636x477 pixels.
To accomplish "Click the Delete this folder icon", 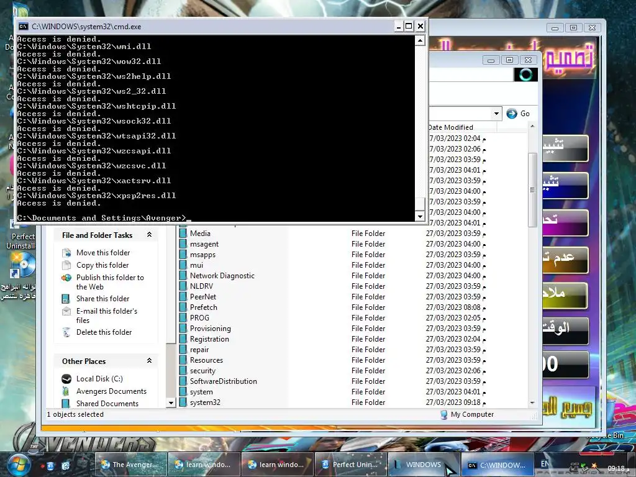I will pyautogui.click(x=66, y=332).
